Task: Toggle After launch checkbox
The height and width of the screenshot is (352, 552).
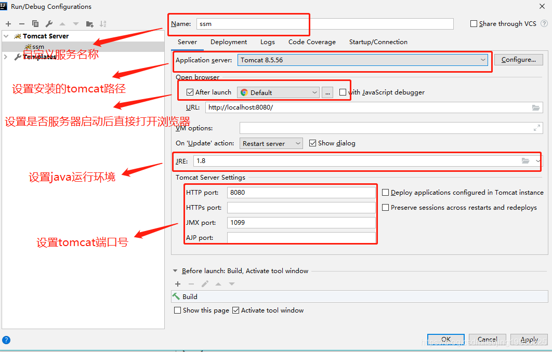Action: [190, 92]
